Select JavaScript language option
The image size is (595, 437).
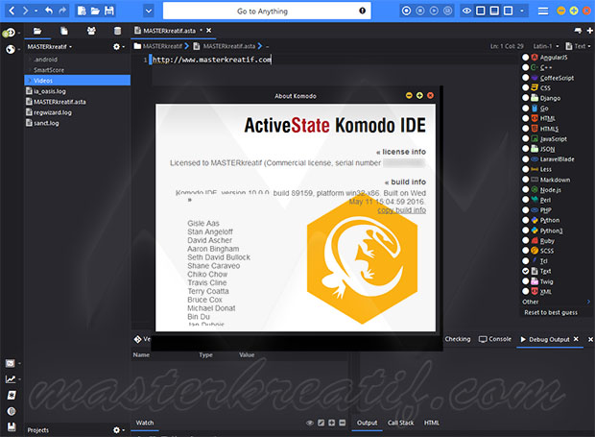554,138
